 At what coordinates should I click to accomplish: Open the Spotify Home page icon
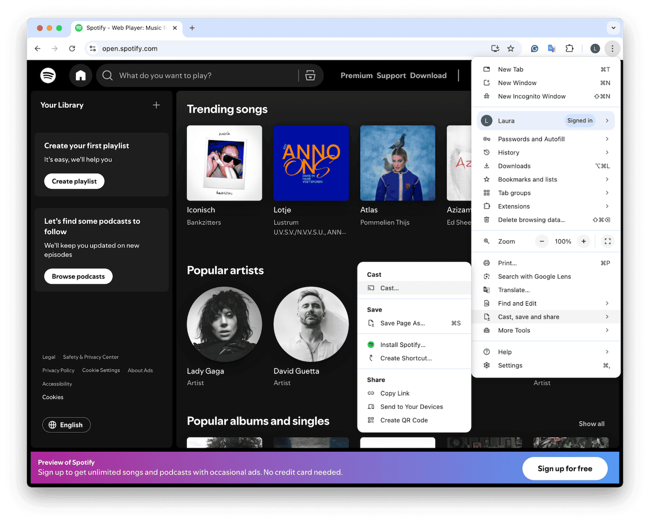pos(81,75)
